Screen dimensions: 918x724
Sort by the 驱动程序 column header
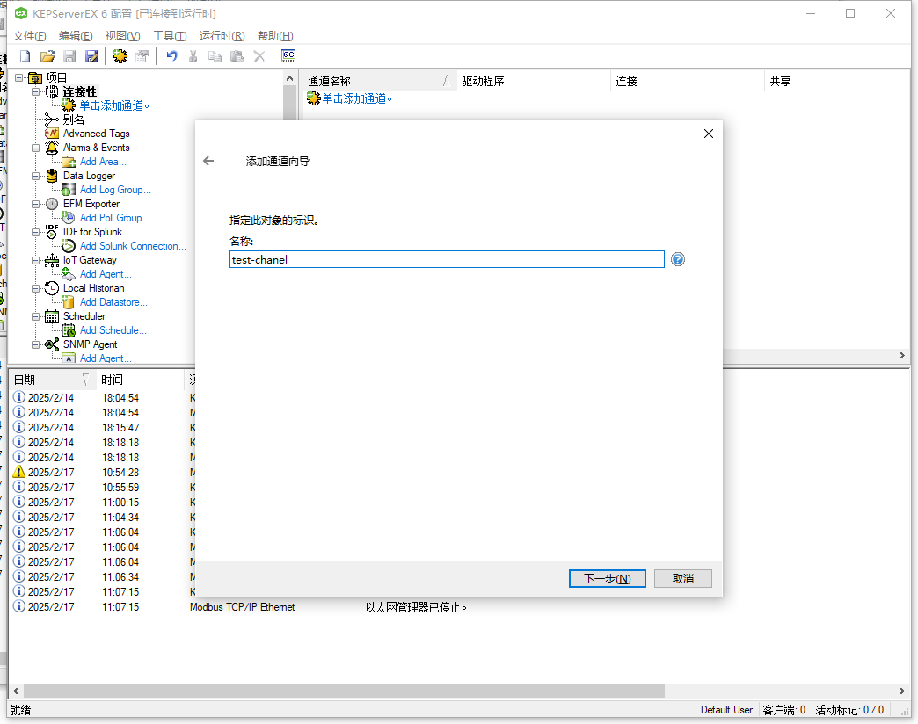(534, 81)
